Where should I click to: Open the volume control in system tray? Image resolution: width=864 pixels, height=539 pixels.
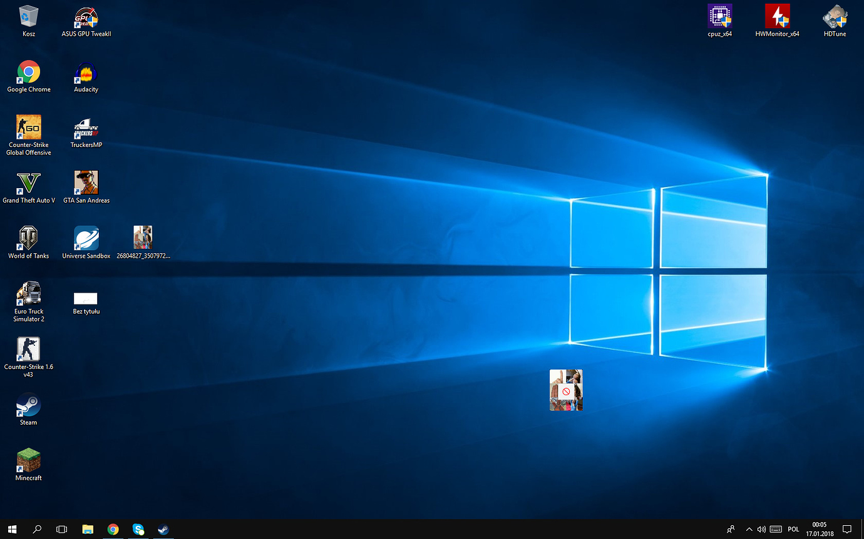click(761, 529)
